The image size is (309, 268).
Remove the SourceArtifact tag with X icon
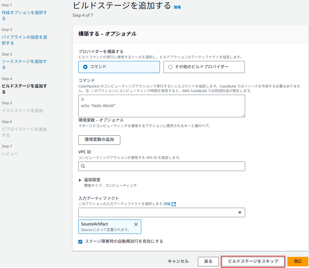pyautogui.click(x=136, y=224)
